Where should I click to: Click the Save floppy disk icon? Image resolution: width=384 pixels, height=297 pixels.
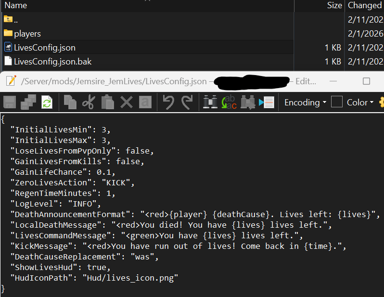click(x=10, y=102)
